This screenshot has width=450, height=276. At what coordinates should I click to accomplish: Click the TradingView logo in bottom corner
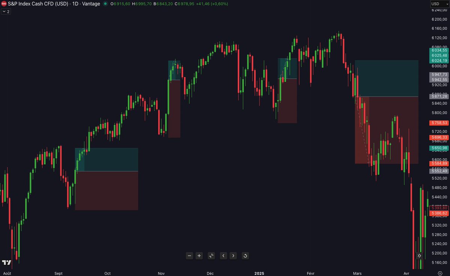click(x=6, y=263)
